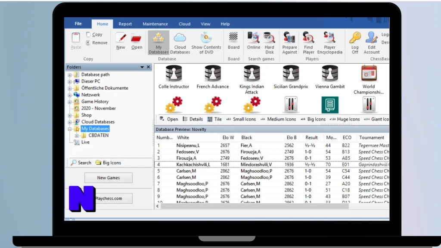This screenshot has height=248, width=441.
Task: Click the Hard Disk search icon
Action: [270, 43]
